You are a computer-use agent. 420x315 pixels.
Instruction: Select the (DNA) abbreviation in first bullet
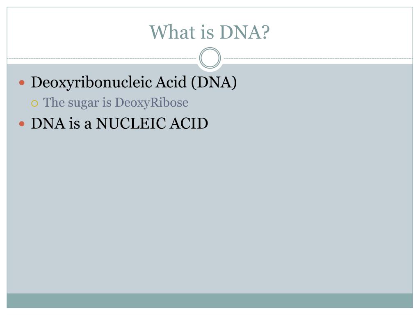214,82
